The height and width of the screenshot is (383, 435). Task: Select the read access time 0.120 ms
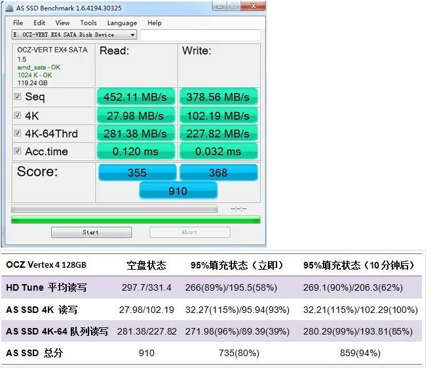coord(136,151)
